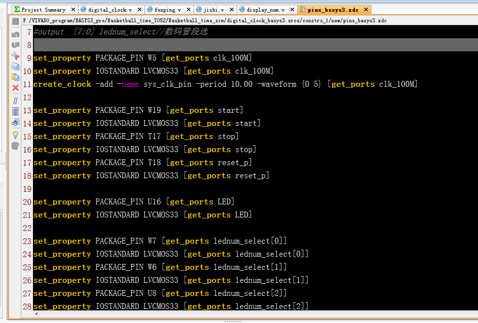Click the Cut scissors icon
Viewport: 478px width, 323px height.
pos(15,56)
